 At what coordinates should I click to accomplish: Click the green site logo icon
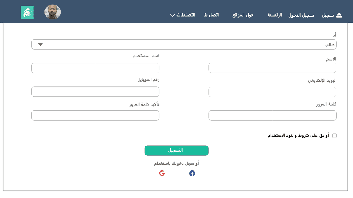coord(27,12)
